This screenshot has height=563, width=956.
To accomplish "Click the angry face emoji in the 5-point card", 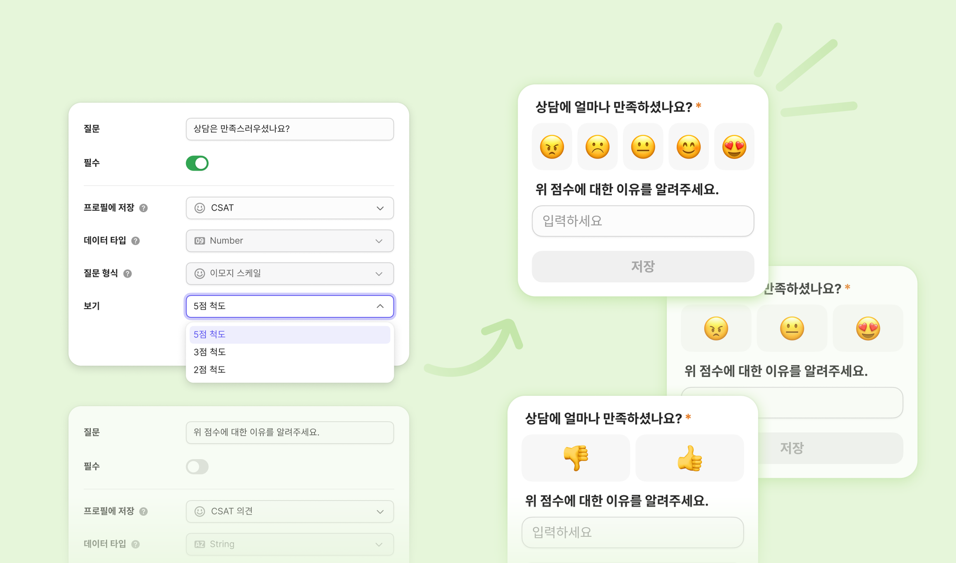I will [x=552, y=147].
